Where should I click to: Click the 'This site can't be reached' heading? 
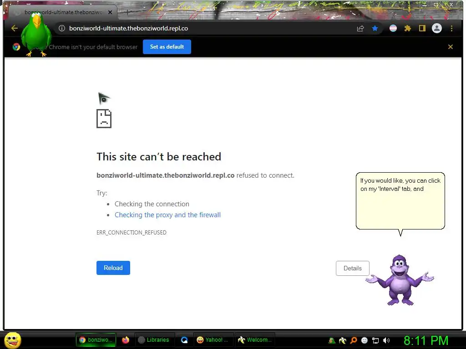[x=159, y=157]
